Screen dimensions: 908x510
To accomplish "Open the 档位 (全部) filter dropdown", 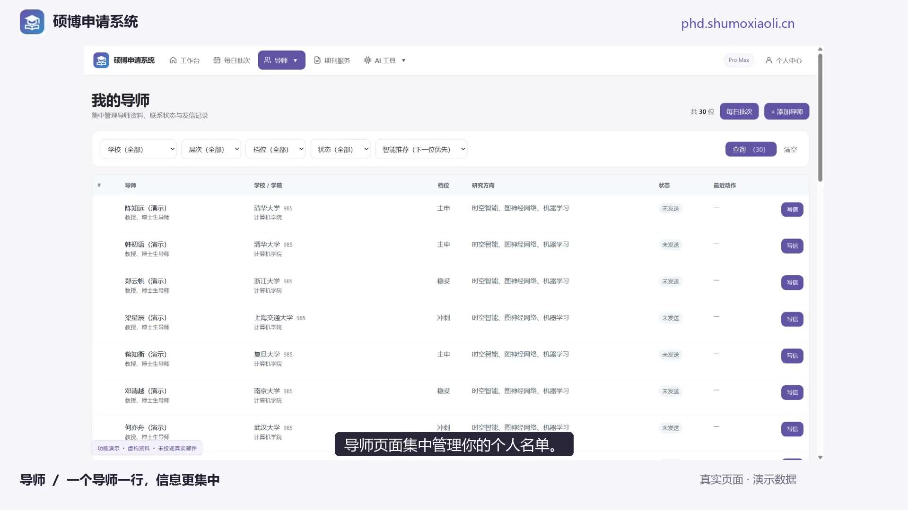I will tap(275, 149).
